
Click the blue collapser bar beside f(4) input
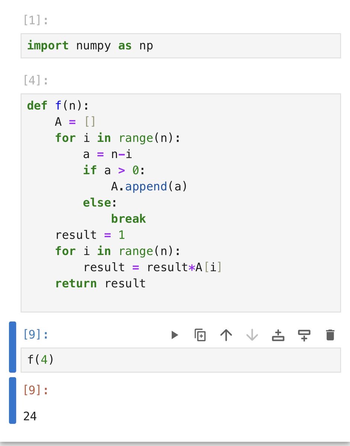13,347
